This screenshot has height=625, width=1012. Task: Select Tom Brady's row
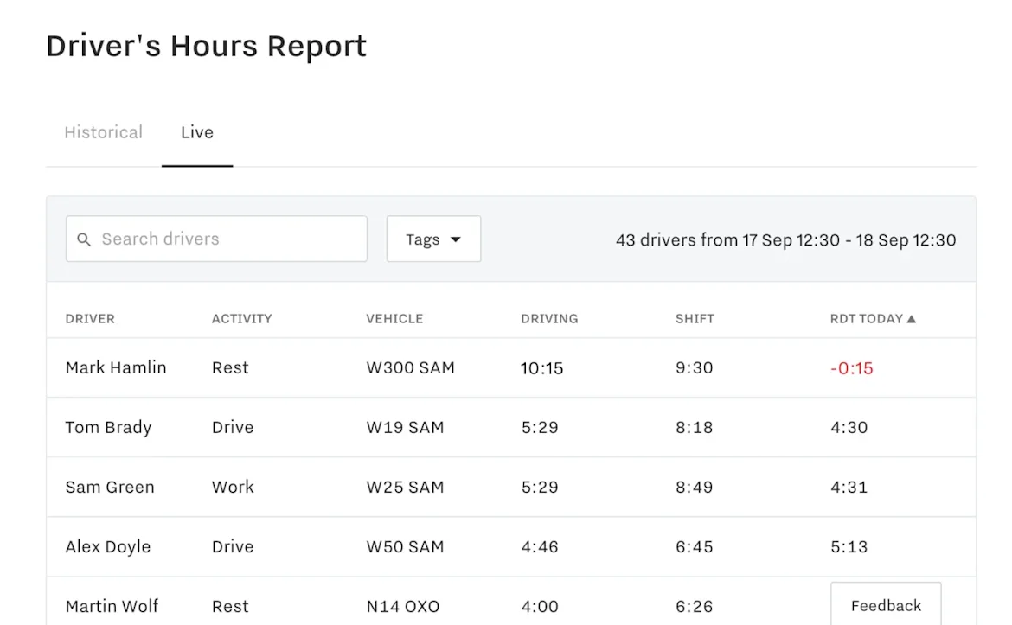click(x=108, y=427)
